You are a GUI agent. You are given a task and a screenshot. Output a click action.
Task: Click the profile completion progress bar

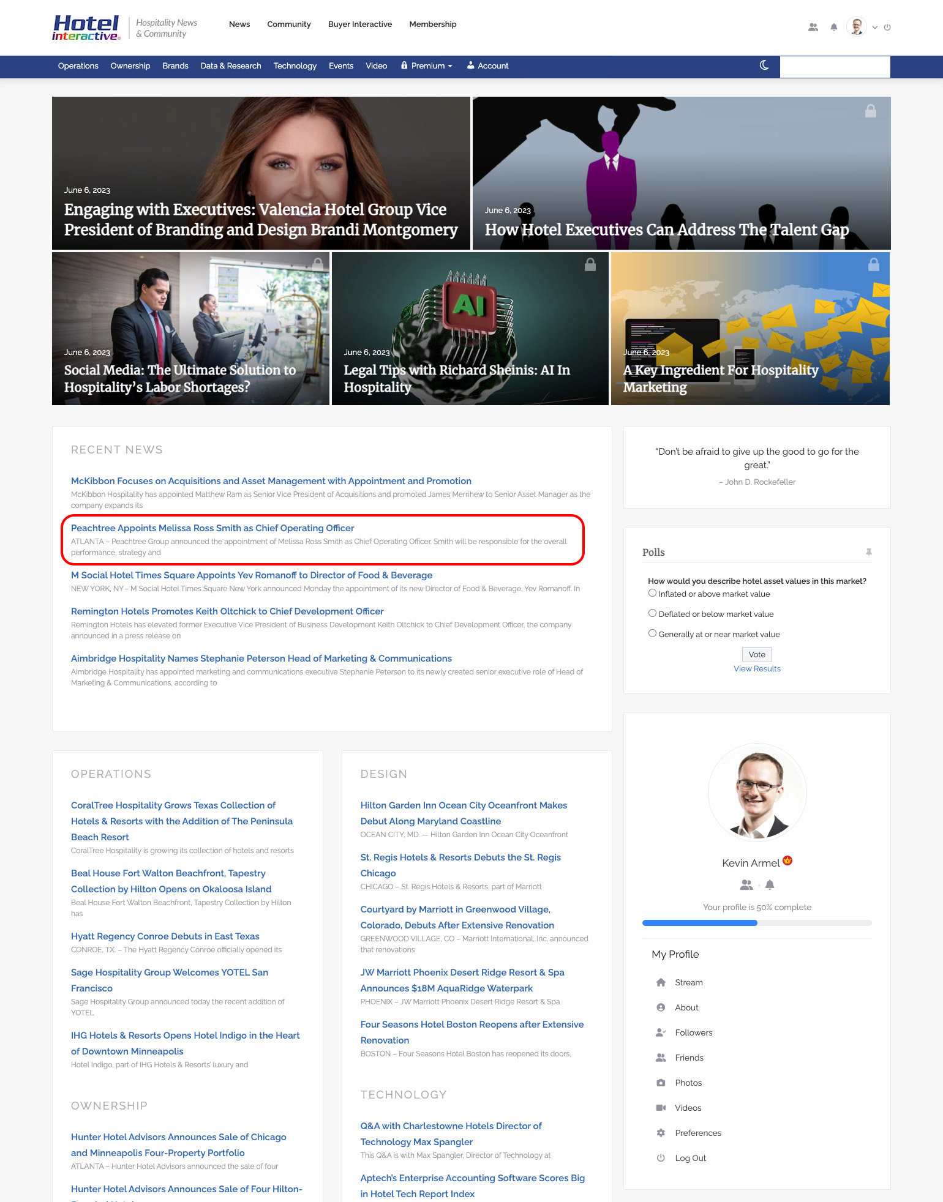click(x=757, y=923)
